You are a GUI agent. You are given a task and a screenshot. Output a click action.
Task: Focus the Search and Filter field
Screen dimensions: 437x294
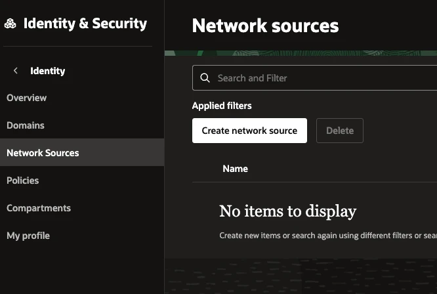(314, 77)
